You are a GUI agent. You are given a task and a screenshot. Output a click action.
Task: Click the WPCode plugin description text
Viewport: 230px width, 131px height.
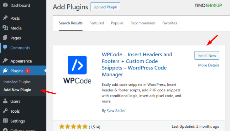(x=141, y=93)
